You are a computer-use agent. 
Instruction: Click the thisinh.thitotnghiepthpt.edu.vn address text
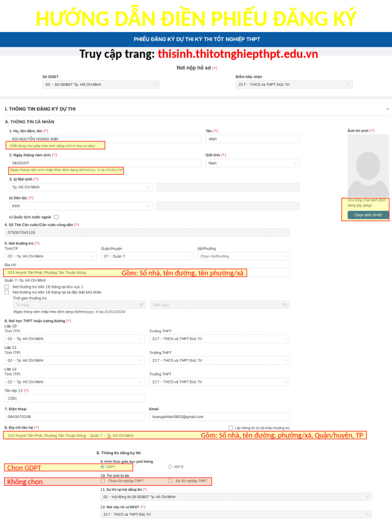point(238,54)
